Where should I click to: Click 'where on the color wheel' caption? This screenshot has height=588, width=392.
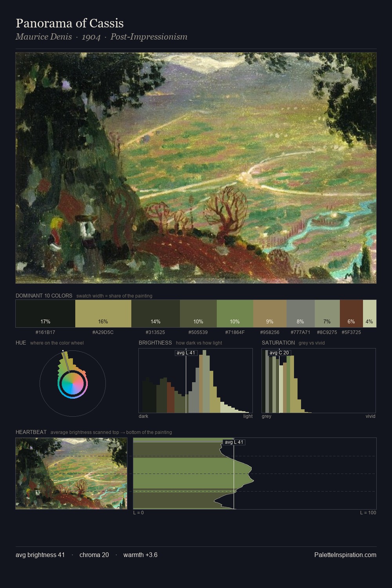pyautogui.click(x=57, y=343)
